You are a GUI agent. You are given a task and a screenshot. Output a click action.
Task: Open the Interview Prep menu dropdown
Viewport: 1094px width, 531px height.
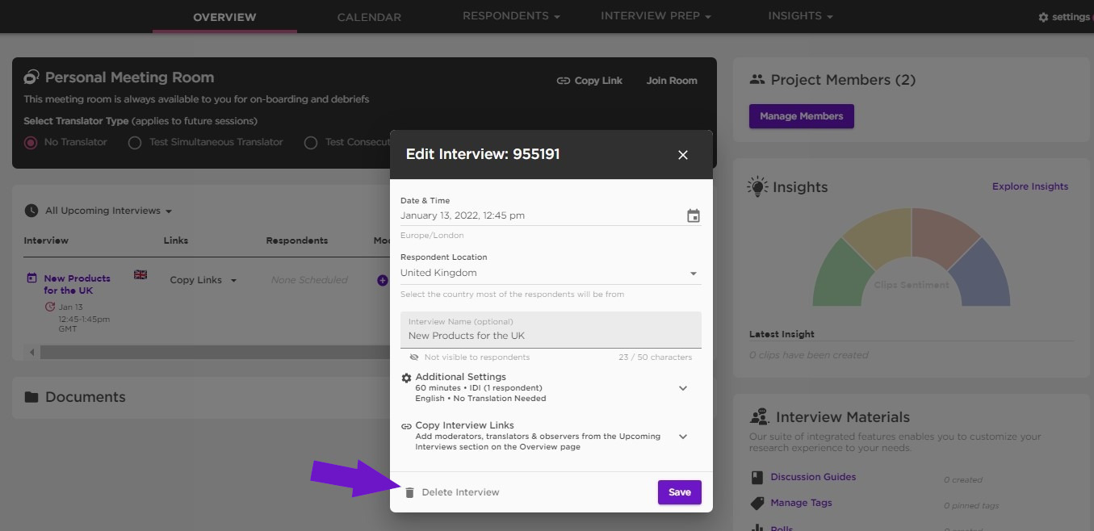click(656, 16)
